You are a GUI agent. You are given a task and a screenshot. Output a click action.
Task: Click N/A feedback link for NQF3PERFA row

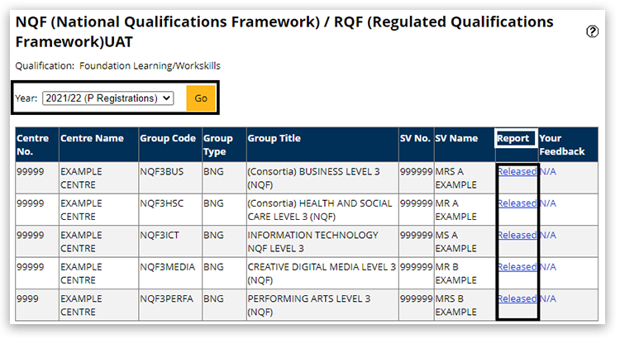tap(548, 299)
